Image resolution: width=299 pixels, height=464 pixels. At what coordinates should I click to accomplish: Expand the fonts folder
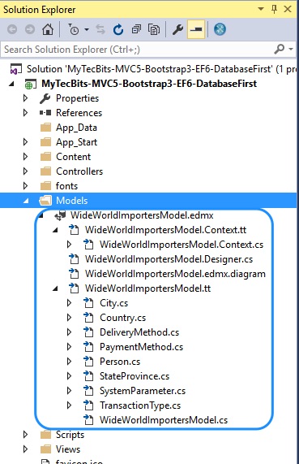pos(25,186)
